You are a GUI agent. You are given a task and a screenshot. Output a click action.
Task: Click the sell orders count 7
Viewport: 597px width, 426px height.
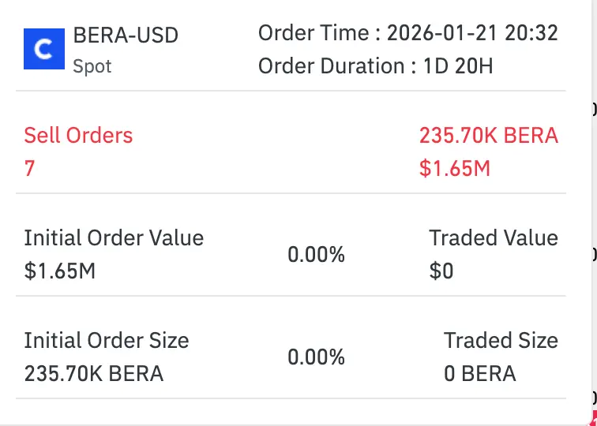point(29,168)
